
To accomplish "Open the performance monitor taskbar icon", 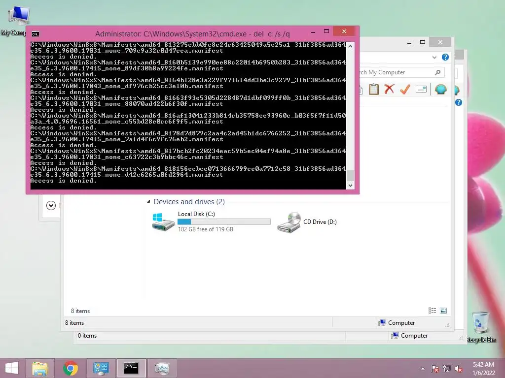I will point(162,368).
